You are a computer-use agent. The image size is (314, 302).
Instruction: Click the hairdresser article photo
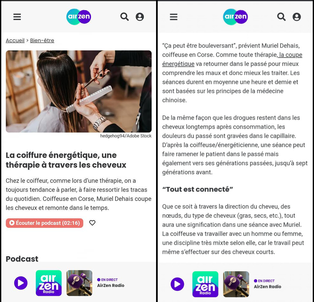pos(79,91)
